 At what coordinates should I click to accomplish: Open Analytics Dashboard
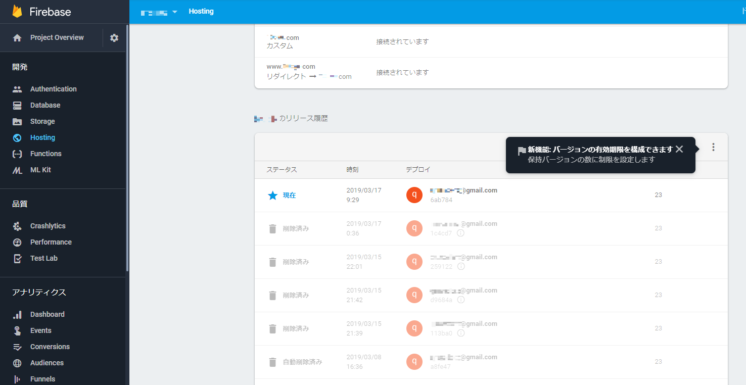tap(47, 314)
